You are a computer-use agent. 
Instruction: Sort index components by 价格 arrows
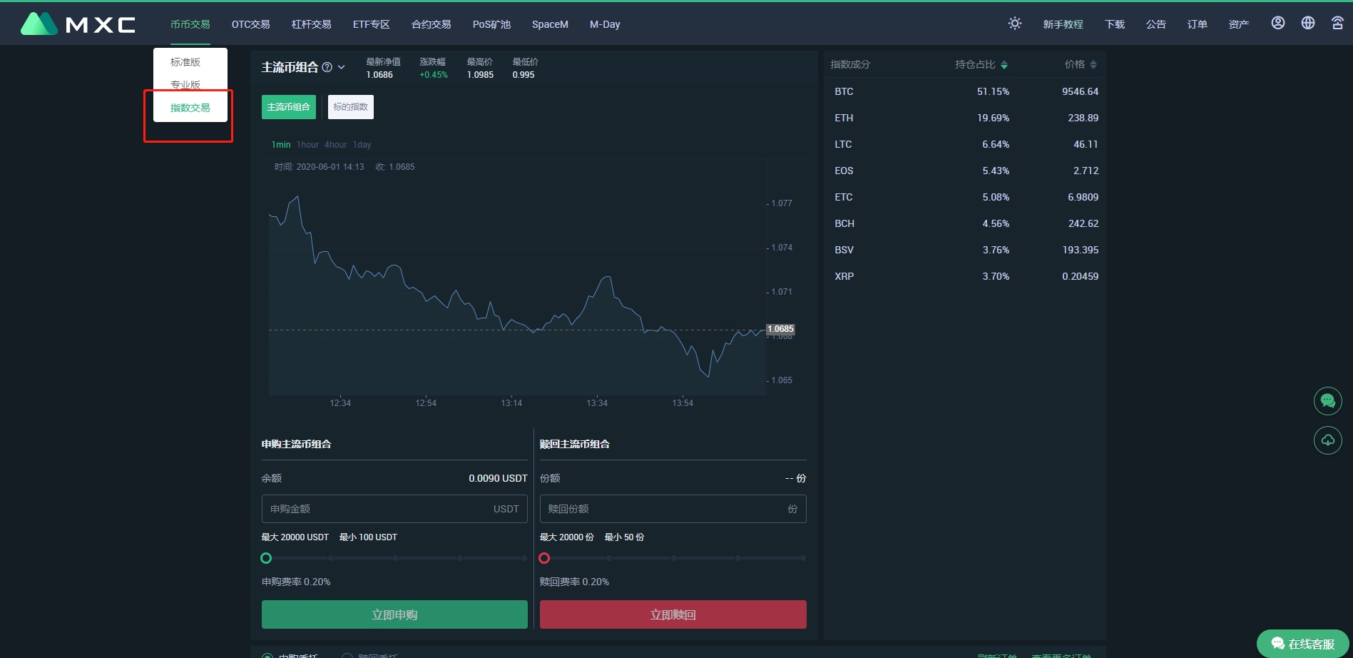click(1093, 65)
